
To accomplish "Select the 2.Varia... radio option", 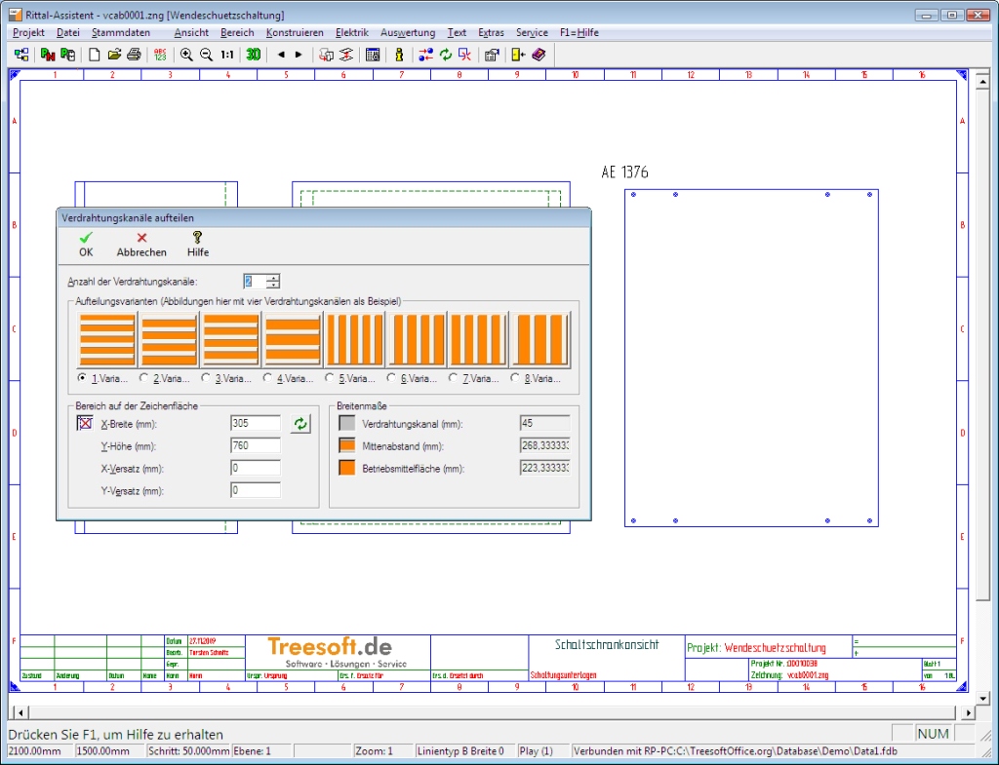I will pyautogui.click(x=144, y=378).
